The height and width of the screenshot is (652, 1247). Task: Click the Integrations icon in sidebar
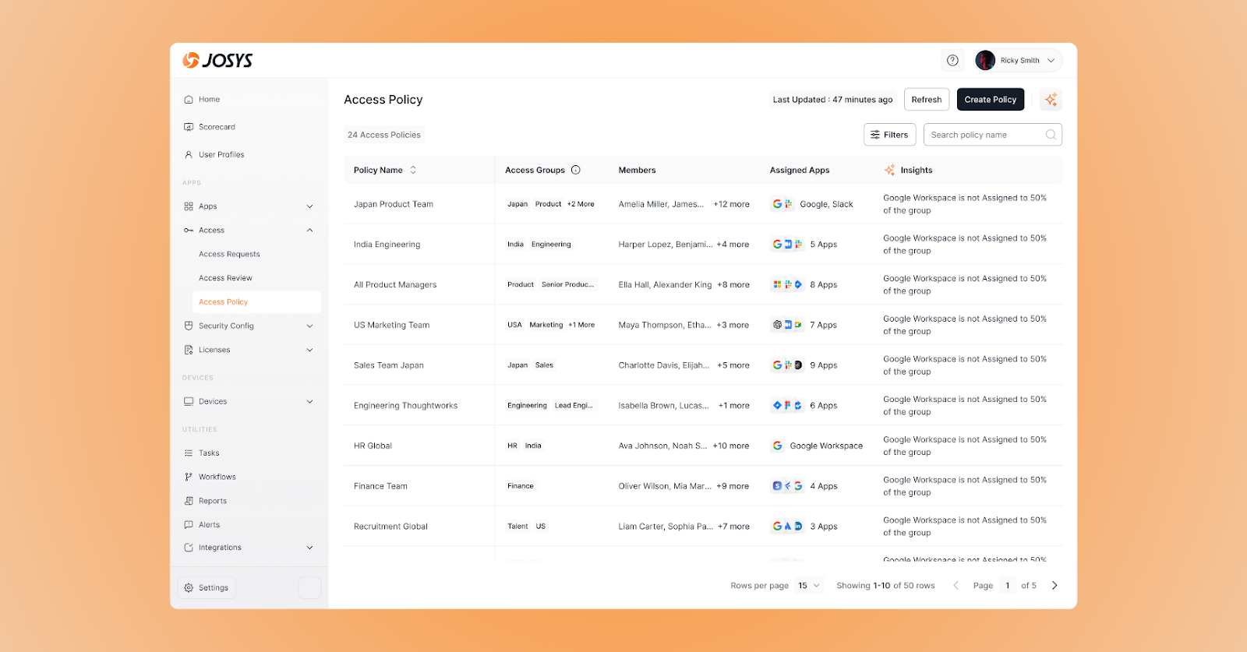189,548
